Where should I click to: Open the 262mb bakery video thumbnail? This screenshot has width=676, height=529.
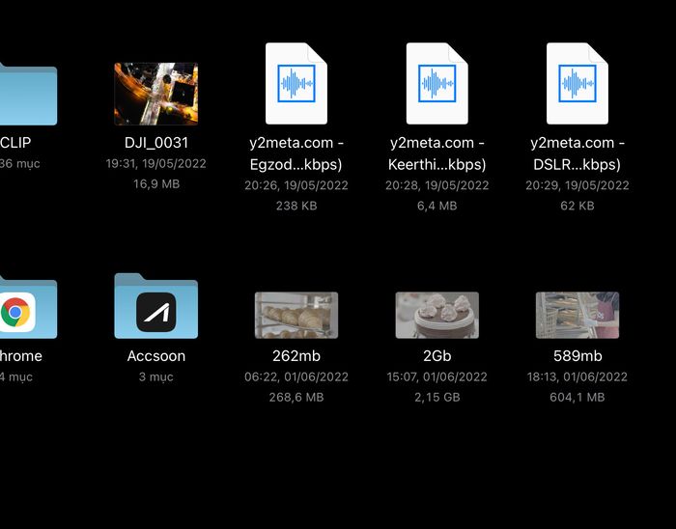pos(296,315)
